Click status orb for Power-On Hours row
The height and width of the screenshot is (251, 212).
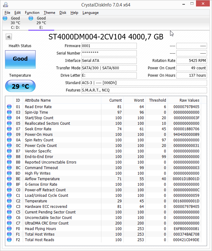pyautogui.click(x=9, y=135)
